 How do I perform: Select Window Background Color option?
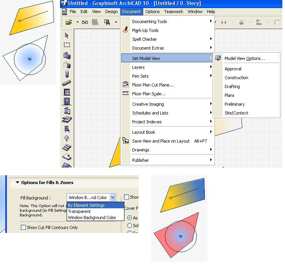pyautogui.click(x=96, y=218)
